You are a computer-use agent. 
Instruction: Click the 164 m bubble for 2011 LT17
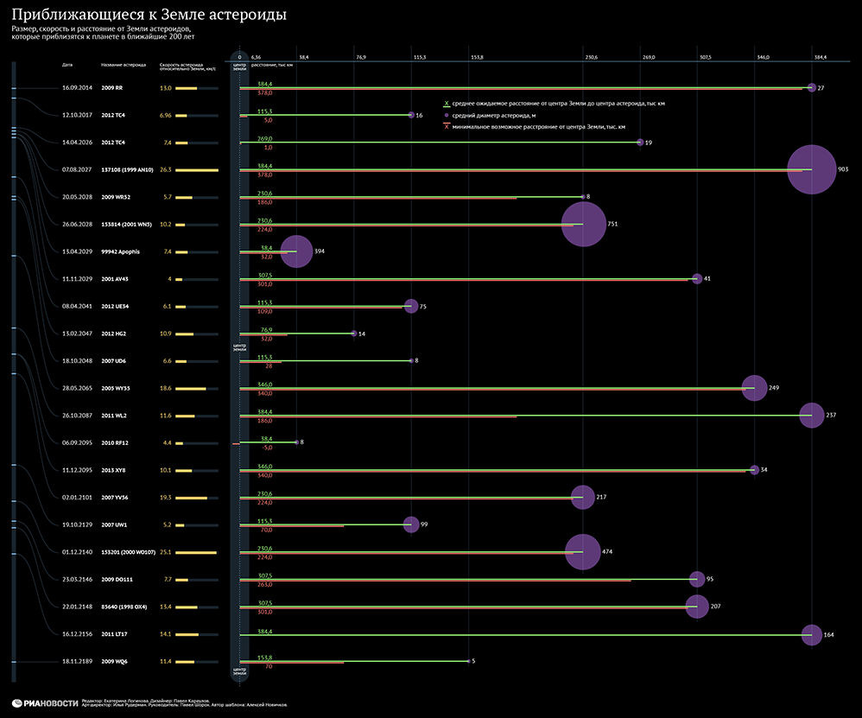coord(811,634)
